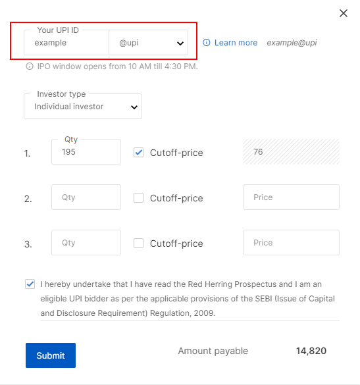
Task: Click the third bid Price field
Action: click(x=292, y=243)
